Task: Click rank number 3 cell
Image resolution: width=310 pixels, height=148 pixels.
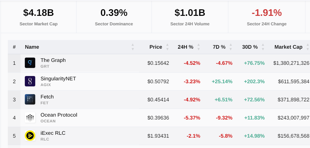Action: tap(14, 100)
